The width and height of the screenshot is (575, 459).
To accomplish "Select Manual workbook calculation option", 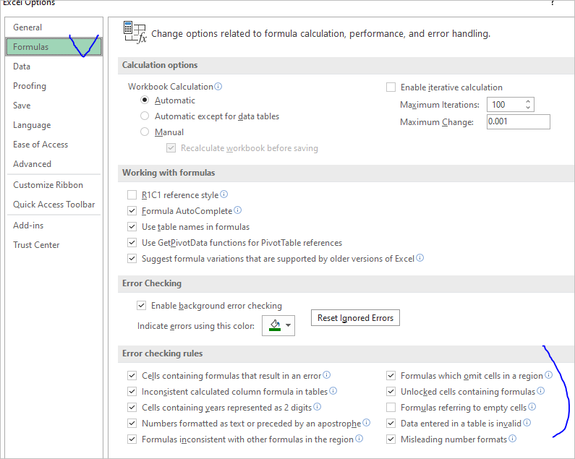I will tap(145, 132).
